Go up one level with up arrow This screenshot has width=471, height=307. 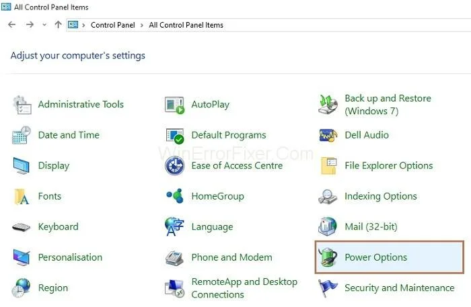click(59, 25)
